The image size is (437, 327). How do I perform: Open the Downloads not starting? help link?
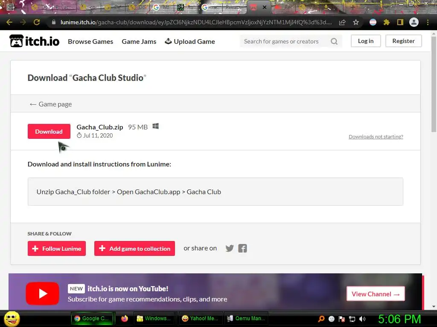[376, 137]
